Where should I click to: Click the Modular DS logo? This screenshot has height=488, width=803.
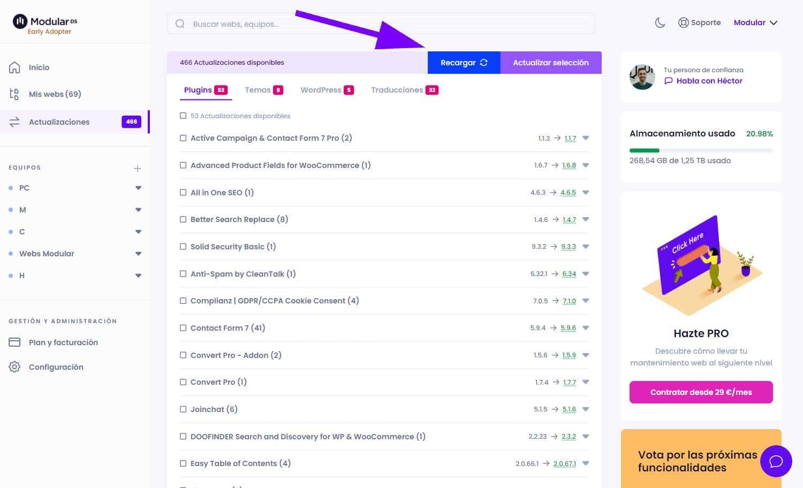(x=45, y=22)
